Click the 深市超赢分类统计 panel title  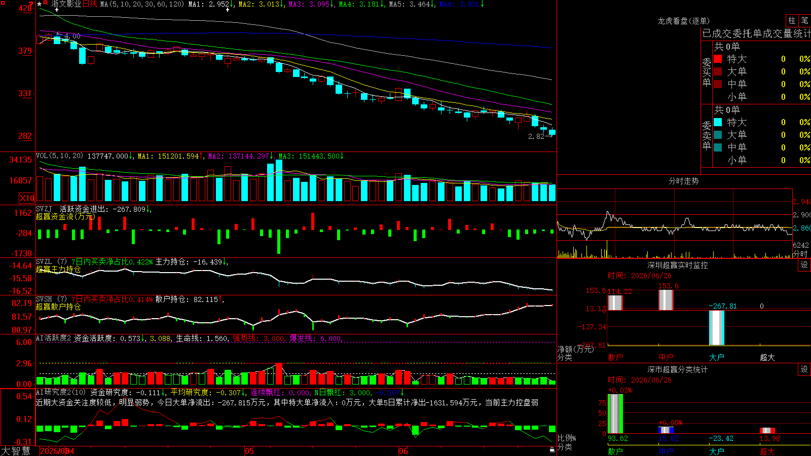(677, 369)
